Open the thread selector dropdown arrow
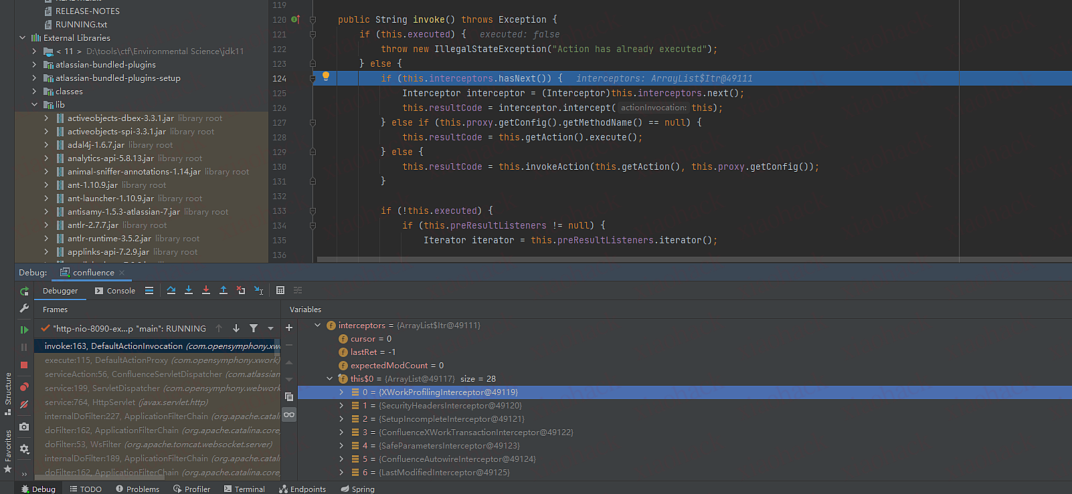The height and width of the screenshot is (494, 1072). pos(270,328)
